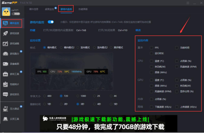Check CPU 热功耗(W) box
The width and height of the screenshot is (204, 133).
(151, 67)
